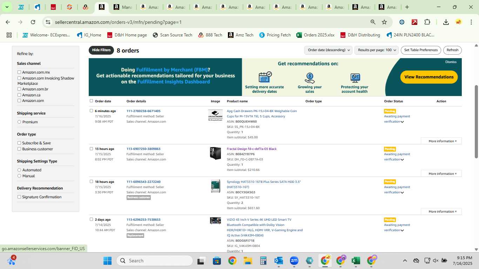Open Welcome- ECExpress bookmark
479x269 pixels.
point(46,35)
